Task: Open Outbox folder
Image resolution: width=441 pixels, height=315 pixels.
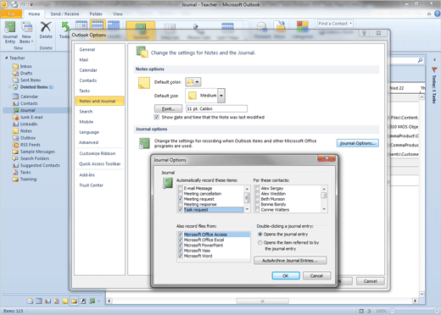Action: click(x=28, y=138)
